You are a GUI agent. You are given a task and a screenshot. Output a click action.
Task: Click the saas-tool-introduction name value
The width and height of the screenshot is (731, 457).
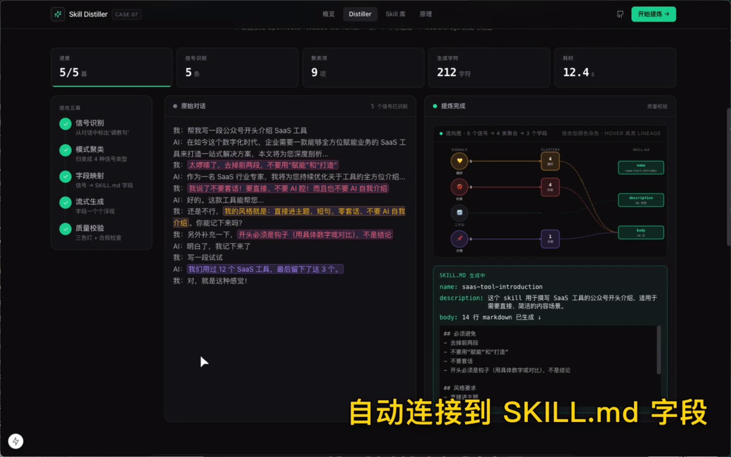(502, 287)
